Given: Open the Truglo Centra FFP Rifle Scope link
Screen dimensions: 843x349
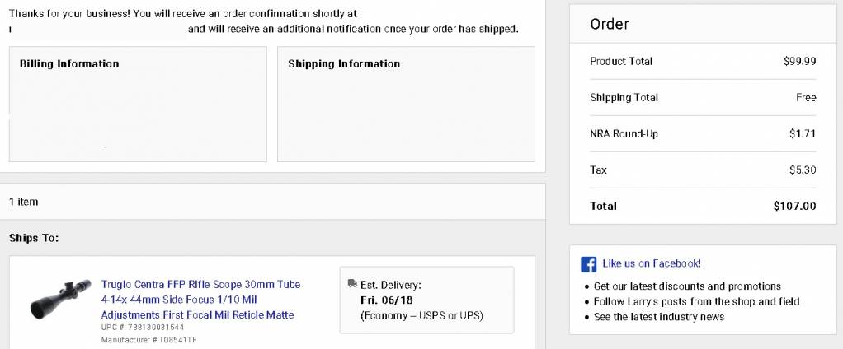Looking at the screenshot, I should tap(200, 299).
